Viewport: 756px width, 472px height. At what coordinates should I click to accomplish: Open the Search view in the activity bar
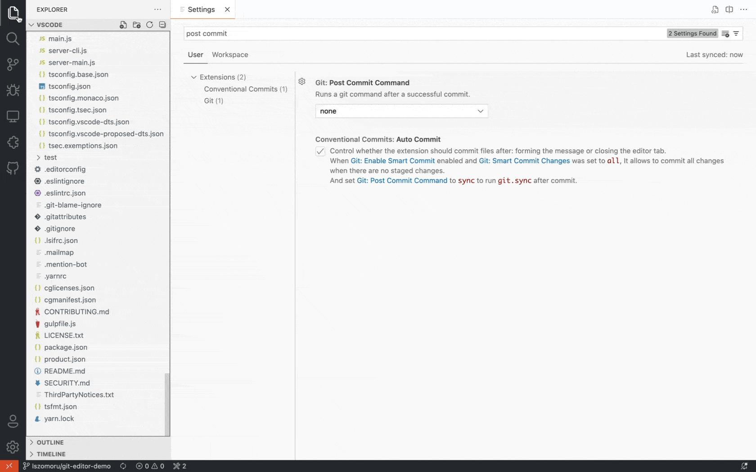click(x=12, y=39)
